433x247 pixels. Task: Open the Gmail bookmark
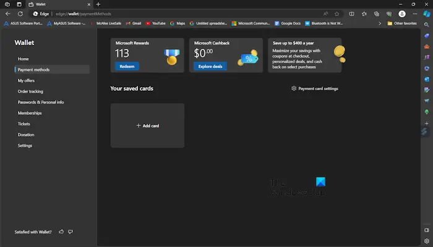tap(134, 23)
